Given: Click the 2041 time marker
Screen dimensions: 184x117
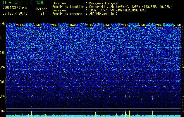Looking at the screenshot, I should [x=20, y=25].
